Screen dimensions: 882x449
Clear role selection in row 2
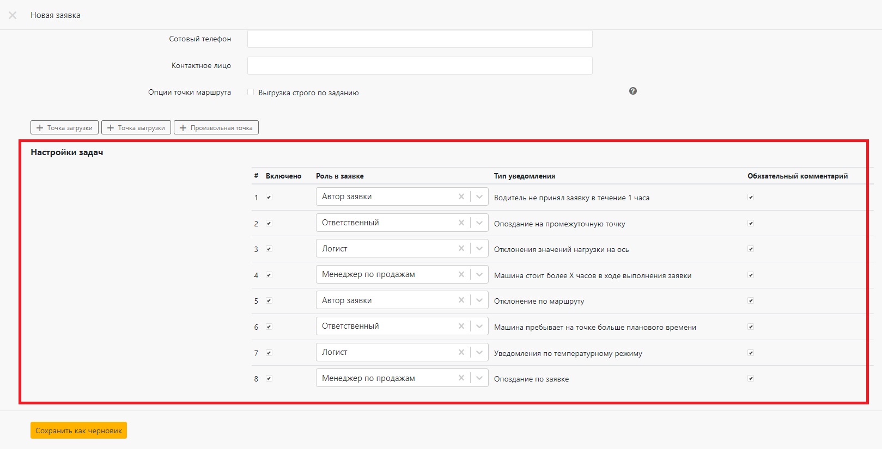pyautogui.click(x=461, y=223)
